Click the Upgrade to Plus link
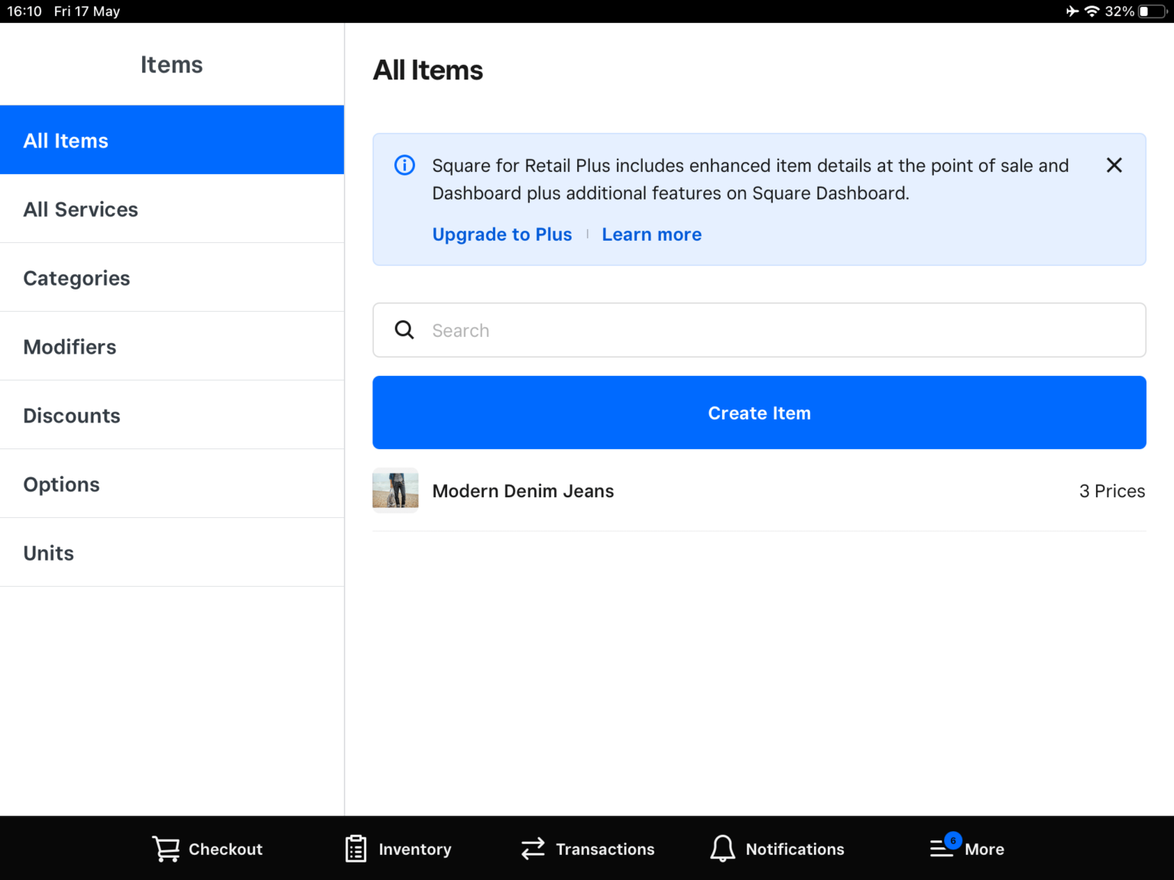 coord(501,235)
